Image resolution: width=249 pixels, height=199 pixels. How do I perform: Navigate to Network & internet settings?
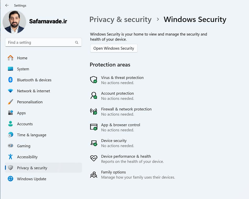point(33,91)
